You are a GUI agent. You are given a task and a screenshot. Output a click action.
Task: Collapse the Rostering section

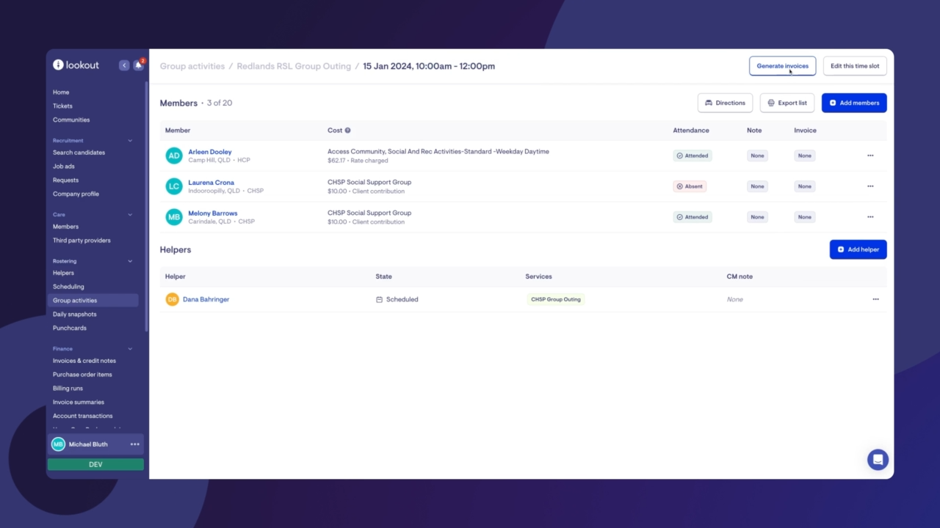click(x=130, y=261)
